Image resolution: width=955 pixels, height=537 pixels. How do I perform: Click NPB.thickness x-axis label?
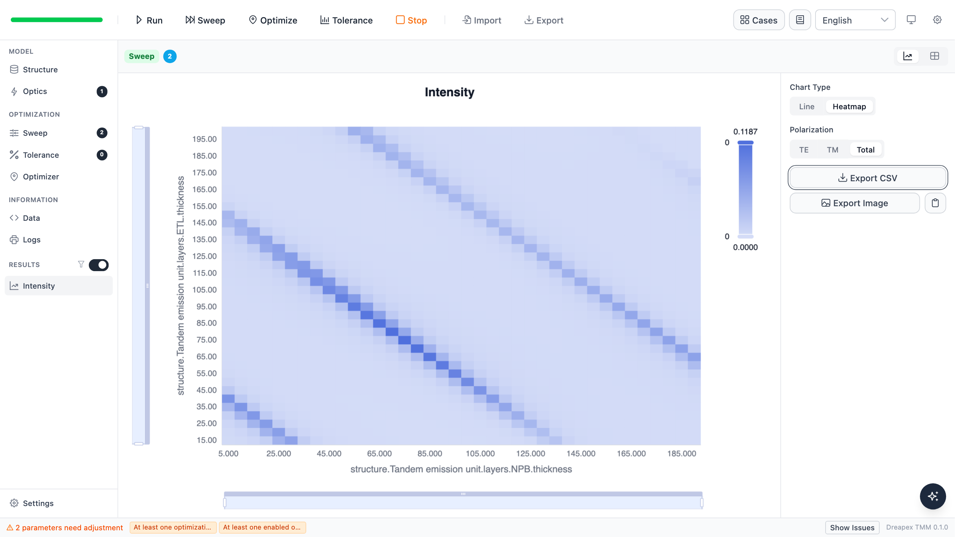(461, 469)
